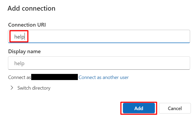Expand the Switch directory chevron
This screenshot has width=193, height=117.
tap(12, 88)
